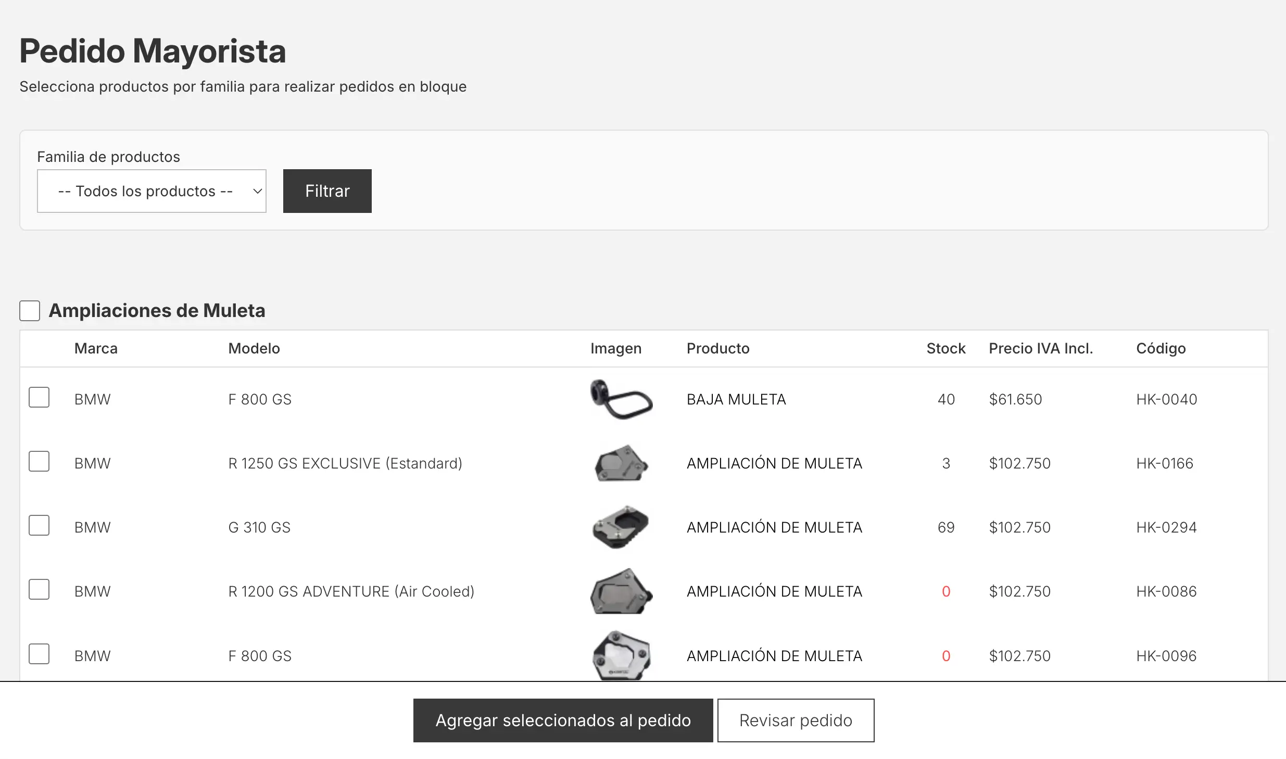Open the G 310 GS product image
Screen dimensions: 1286x759
621,527
